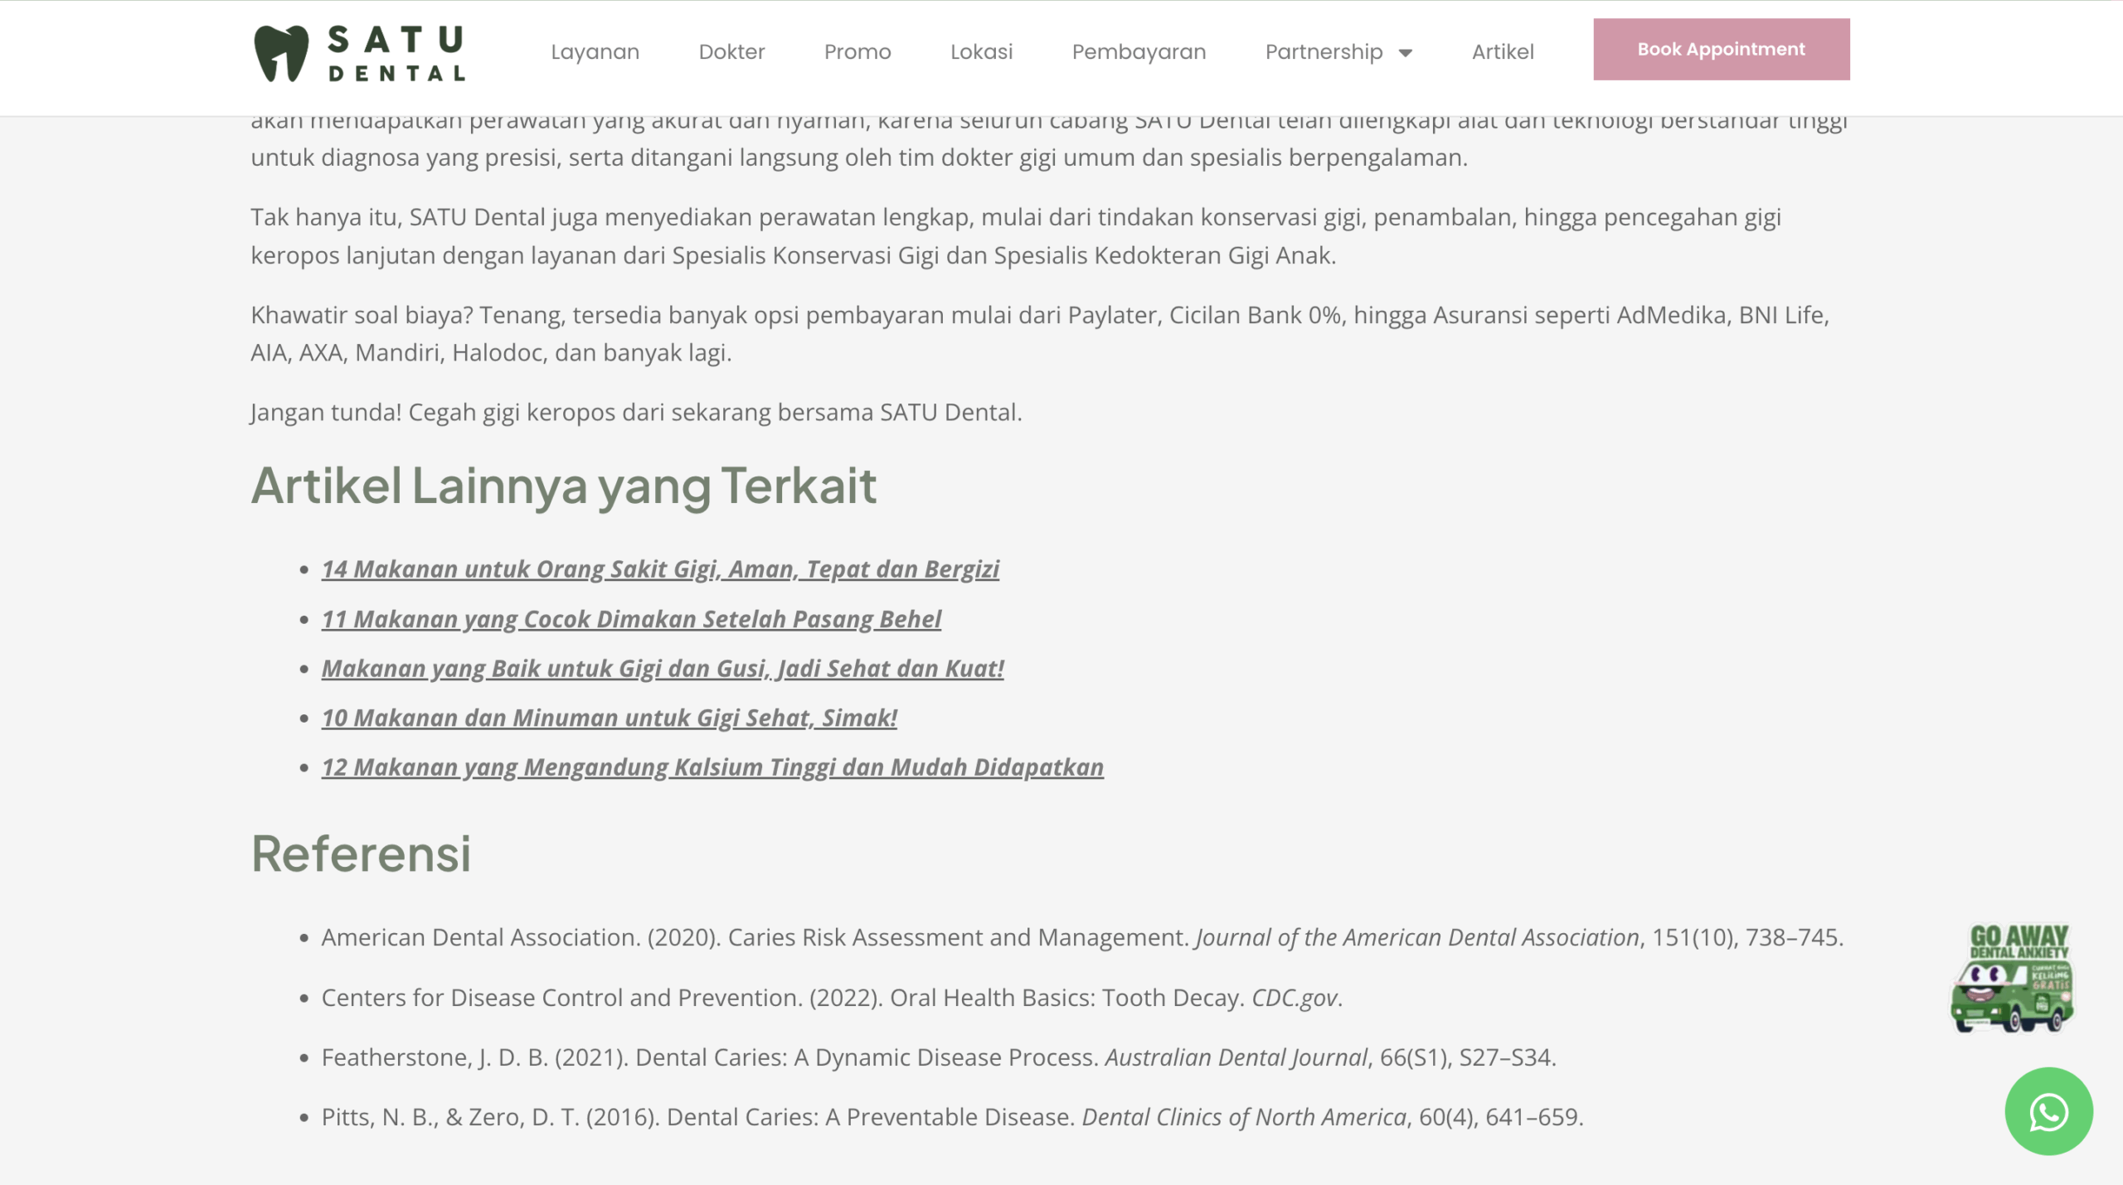Open the Pembayaran menu item
The image size is (2123, 1185).
coord(1139,51)
